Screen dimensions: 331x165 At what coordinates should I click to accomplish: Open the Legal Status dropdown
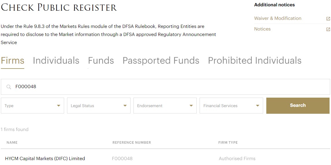click(98, 106)
